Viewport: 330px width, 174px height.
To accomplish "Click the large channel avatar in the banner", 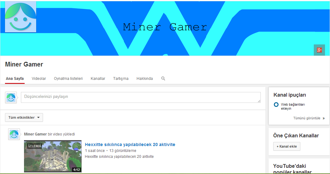I will 21,17.
